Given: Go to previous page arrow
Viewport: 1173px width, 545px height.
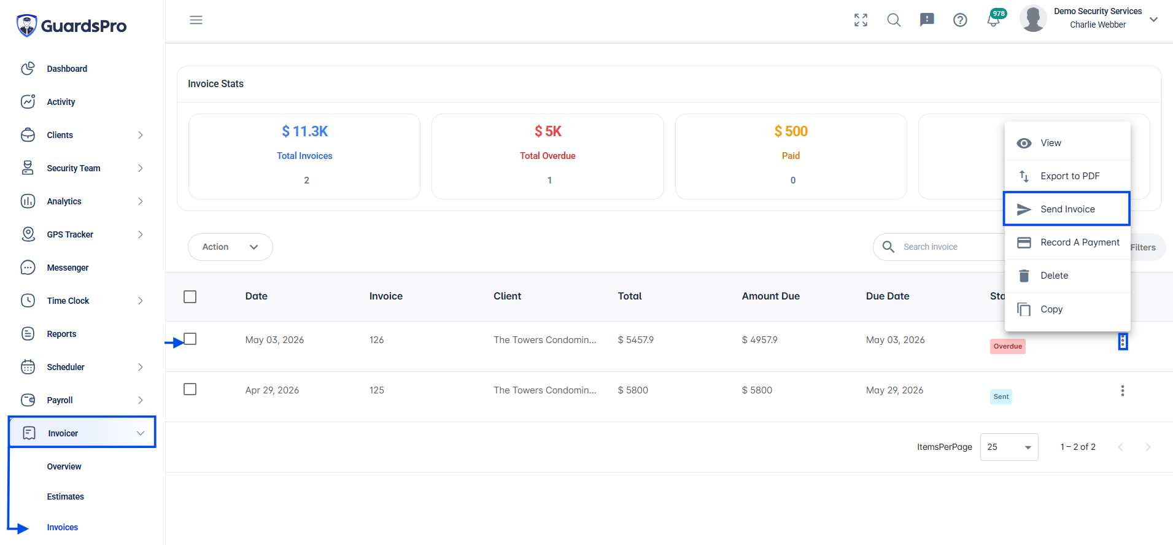Looking at the screenshot, I should tap(1120, 447).
